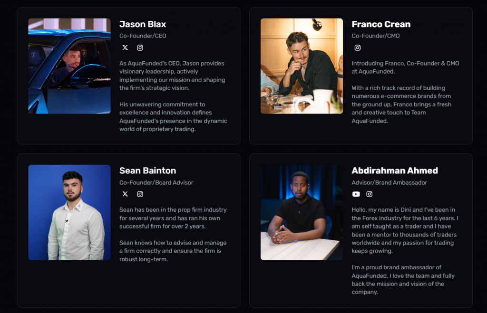
Task: Click Abdirahman Ahmed's seated portrait photo
Action: 302,212
